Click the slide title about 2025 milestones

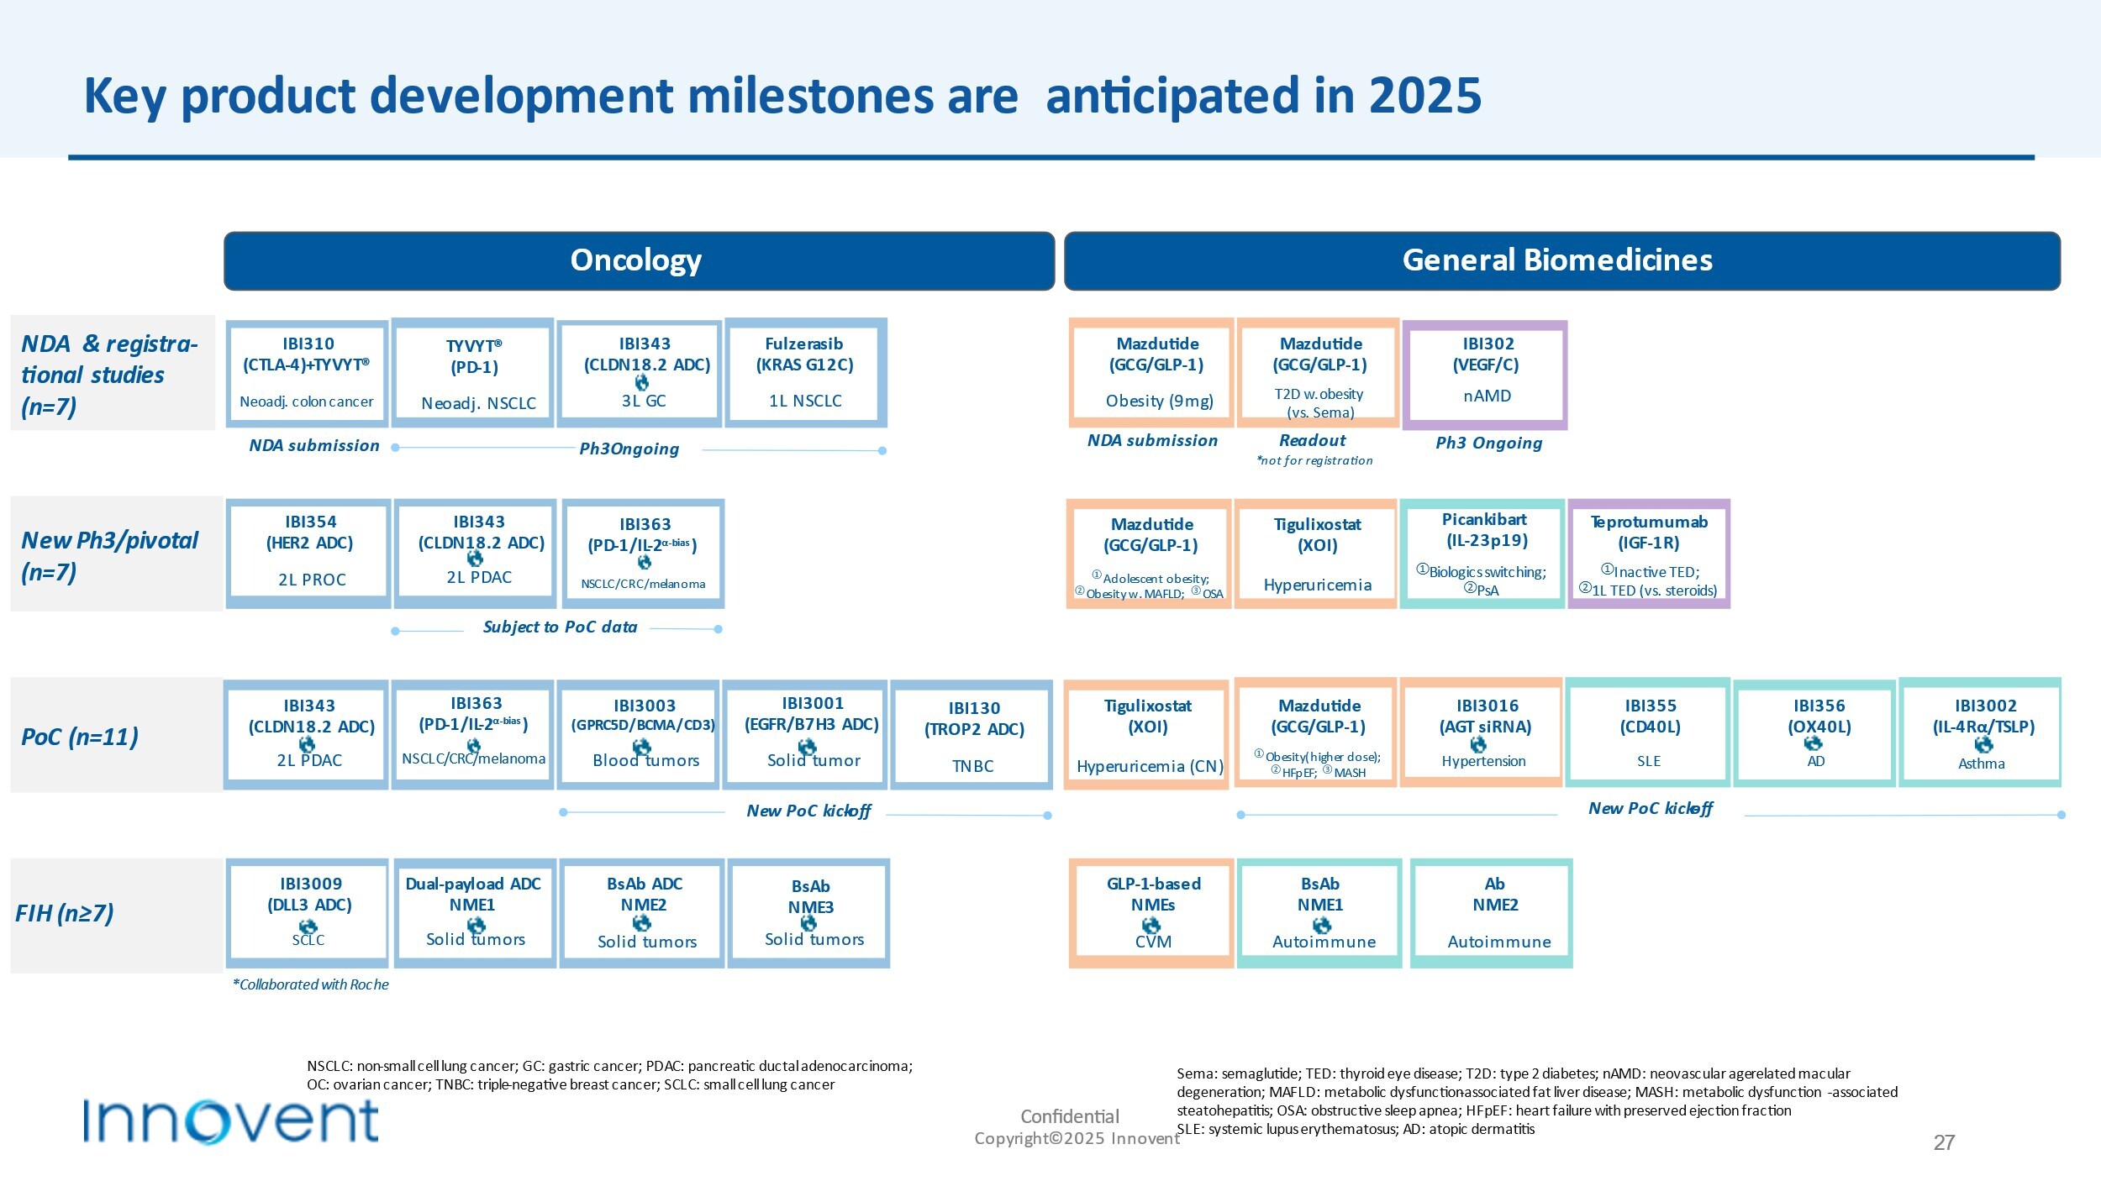[x=782, y=96]
